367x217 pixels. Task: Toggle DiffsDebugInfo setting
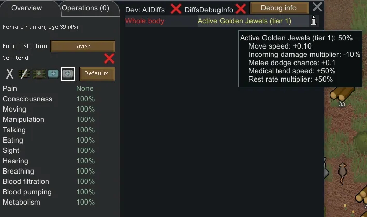[240, 9]
